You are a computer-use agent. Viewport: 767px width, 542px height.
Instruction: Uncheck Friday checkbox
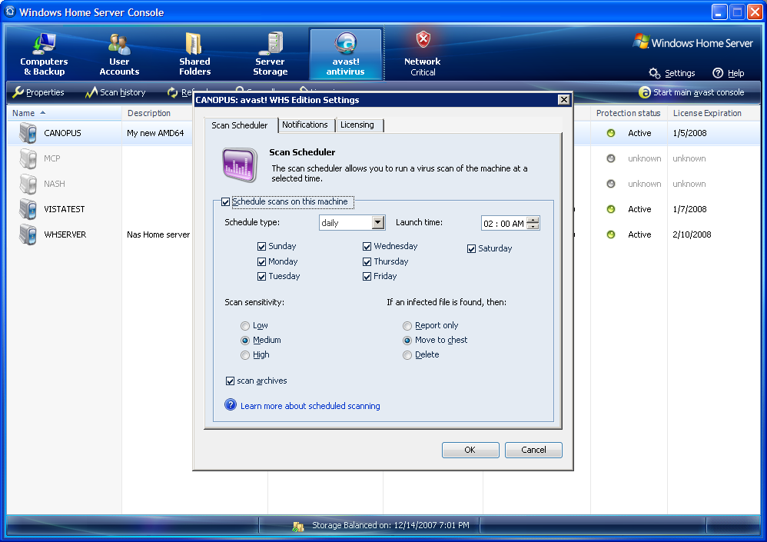click(367, 276)
